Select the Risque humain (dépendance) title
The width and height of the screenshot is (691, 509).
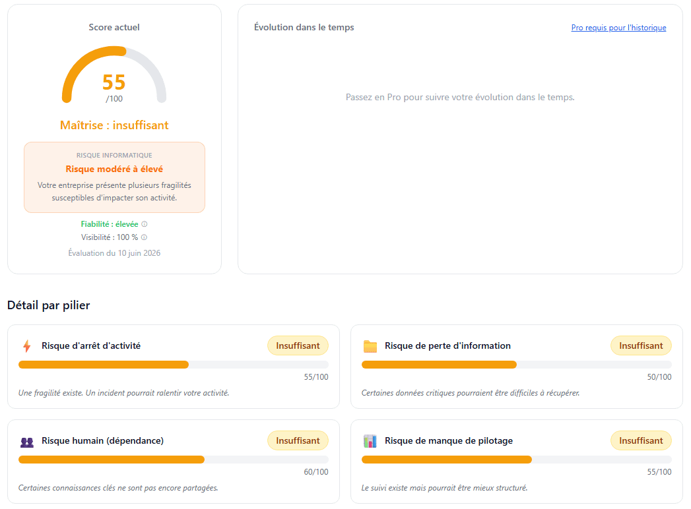tap(103, 440)
